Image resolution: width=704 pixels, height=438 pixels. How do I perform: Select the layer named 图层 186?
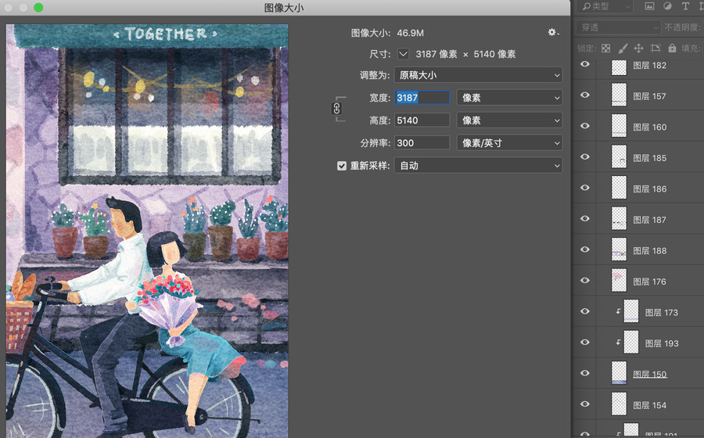click(649, 189)
